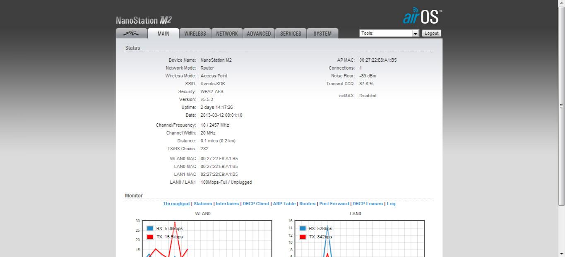Viewport: 565px width, 257px height.
Task: Open the Log link
Action: (x=391, y=204)
